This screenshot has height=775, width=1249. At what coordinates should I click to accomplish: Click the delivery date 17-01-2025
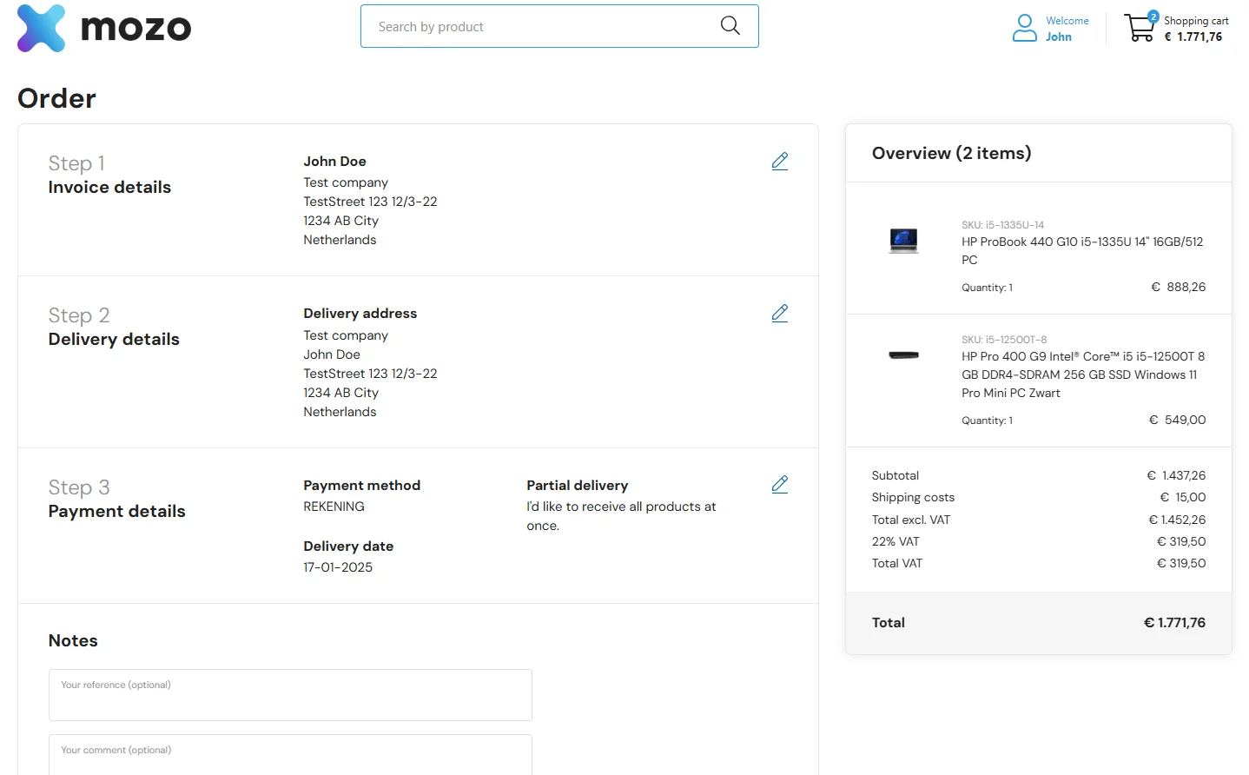click(x=338, y=567)
